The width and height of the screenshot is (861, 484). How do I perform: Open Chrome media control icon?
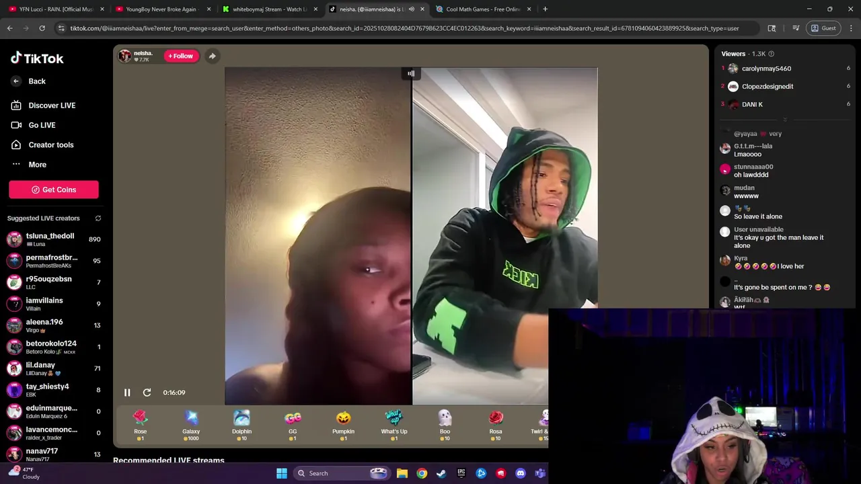(x=796, y=28)
